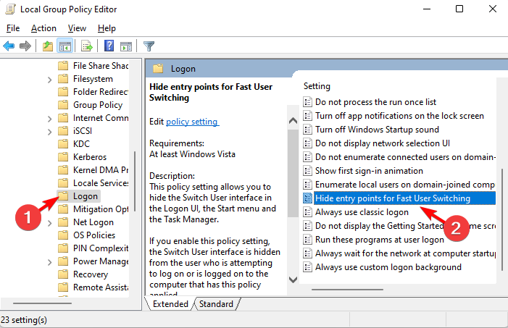The image size is (508, 328).
Task: Select the Logon tree item
Action: coord(86,196)
